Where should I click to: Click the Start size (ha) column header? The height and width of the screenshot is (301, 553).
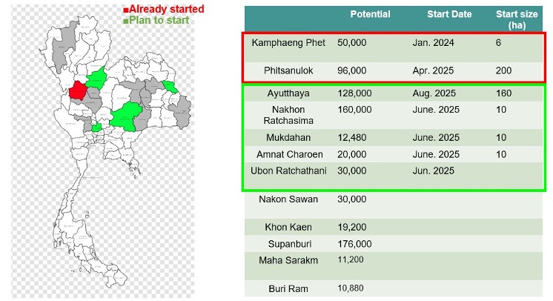click(517, 19)
